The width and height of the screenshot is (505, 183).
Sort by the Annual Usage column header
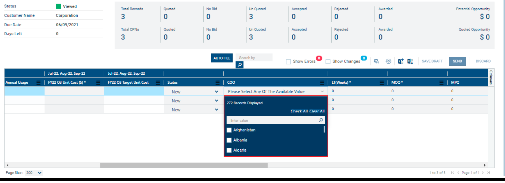[17, 82]
